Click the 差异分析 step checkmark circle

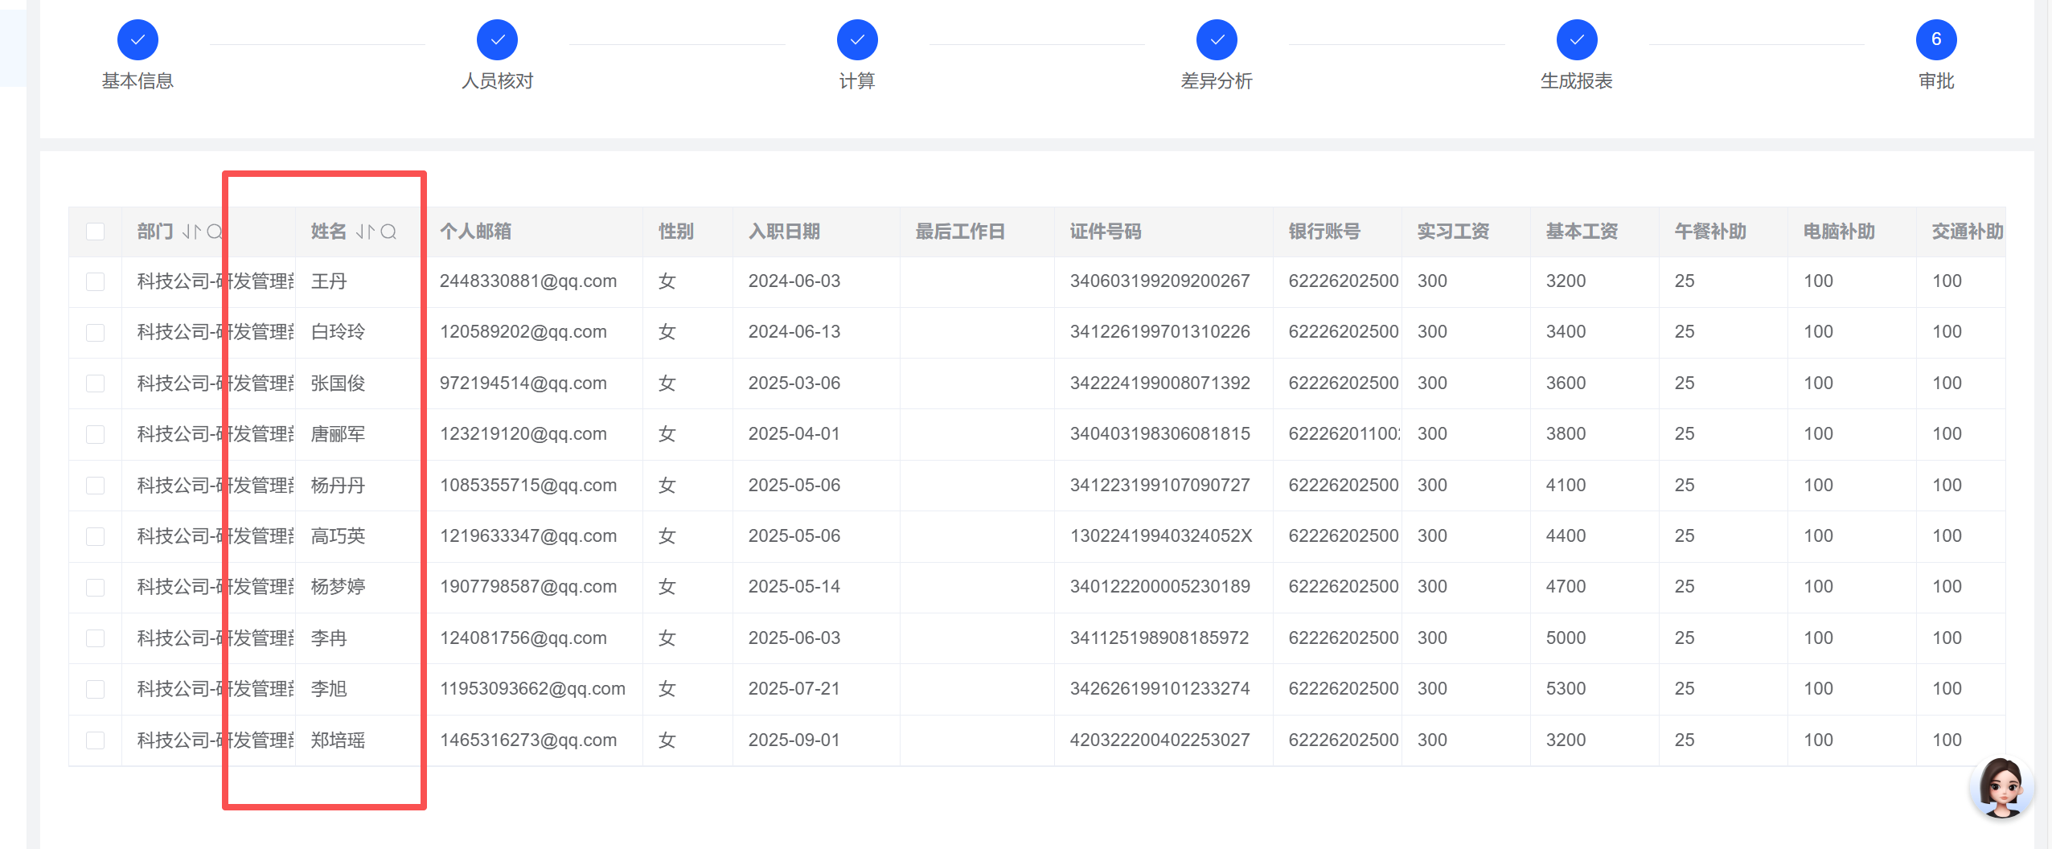(1217, 40)
